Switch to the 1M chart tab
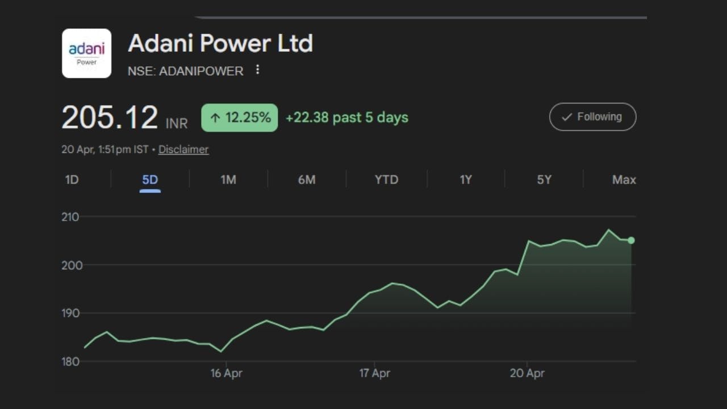The height and width of the screenshot is (409, 727). [228, 180]
